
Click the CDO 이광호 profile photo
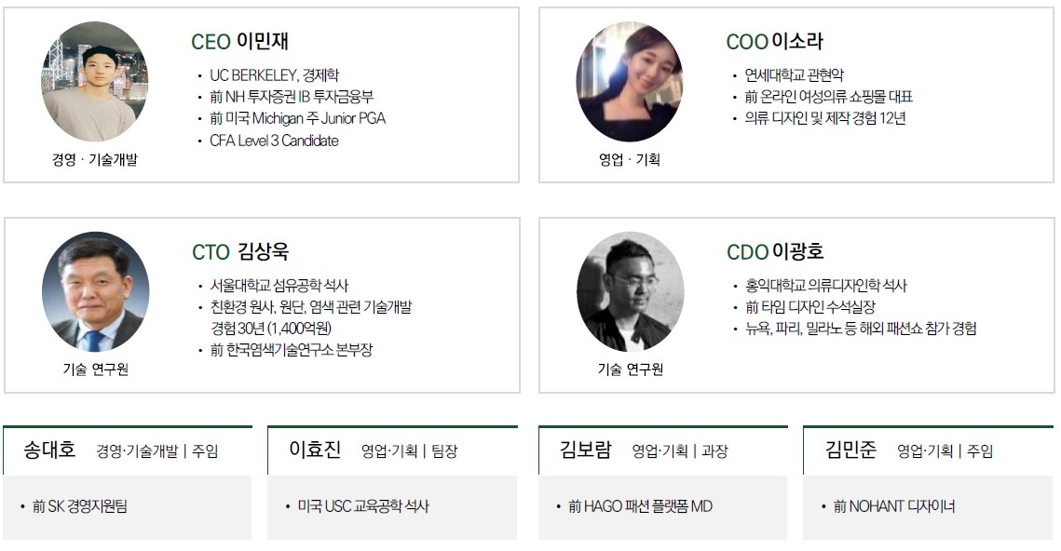tap(630, 292)
